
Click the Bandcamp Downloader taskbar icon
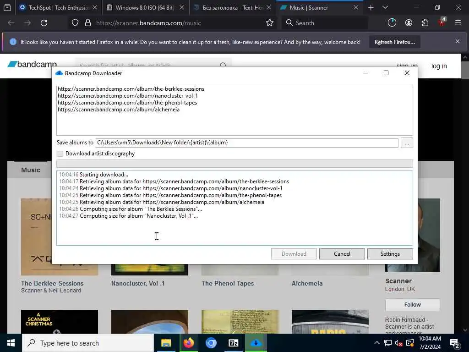256,343
